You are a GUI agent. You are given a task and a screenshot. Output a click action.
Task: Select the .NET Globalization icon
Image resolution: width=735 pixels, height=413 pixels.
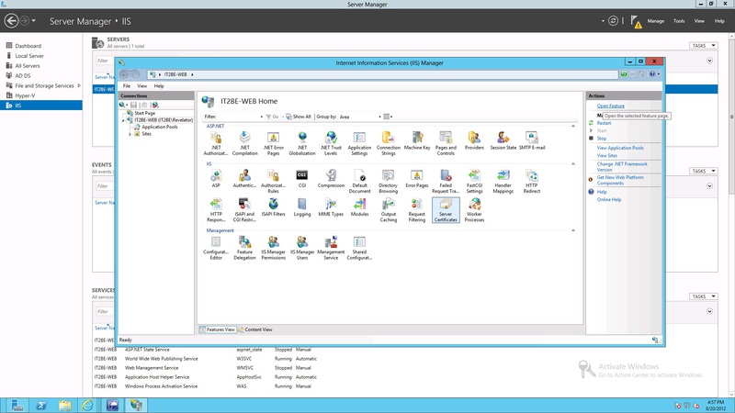[302, 143]
